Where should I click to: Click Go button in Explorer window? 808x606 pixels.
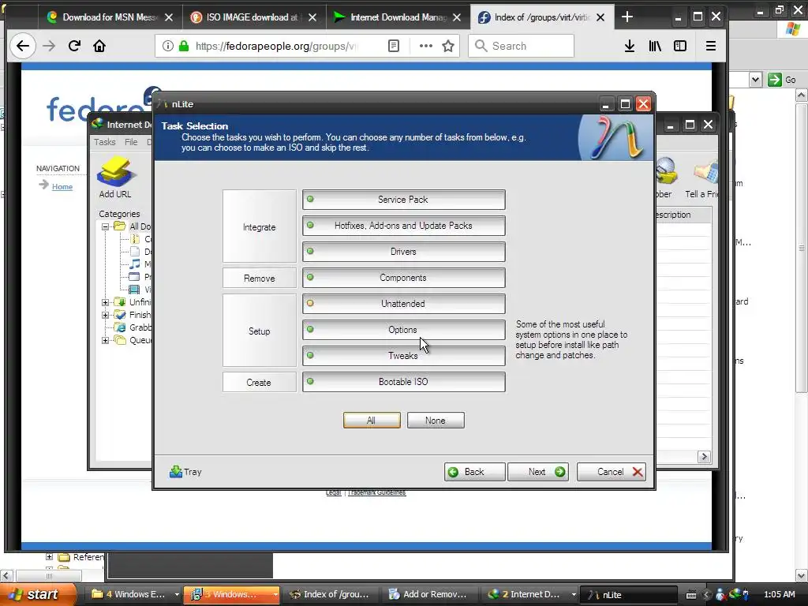pos(782,80)
